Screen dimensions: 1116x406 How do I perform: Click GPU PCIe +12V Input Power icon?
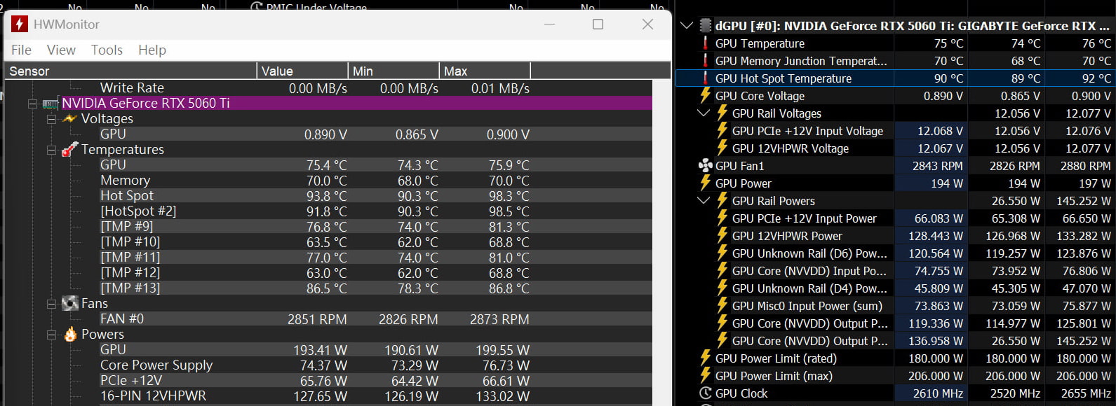pyautogui.click(x=722, y=218)
